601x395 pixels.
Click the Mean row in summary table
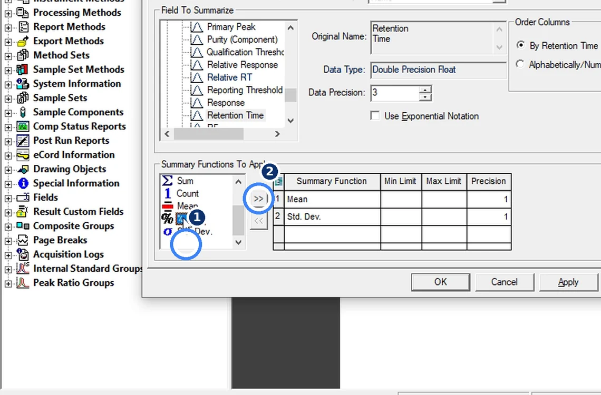pos(392,199)
